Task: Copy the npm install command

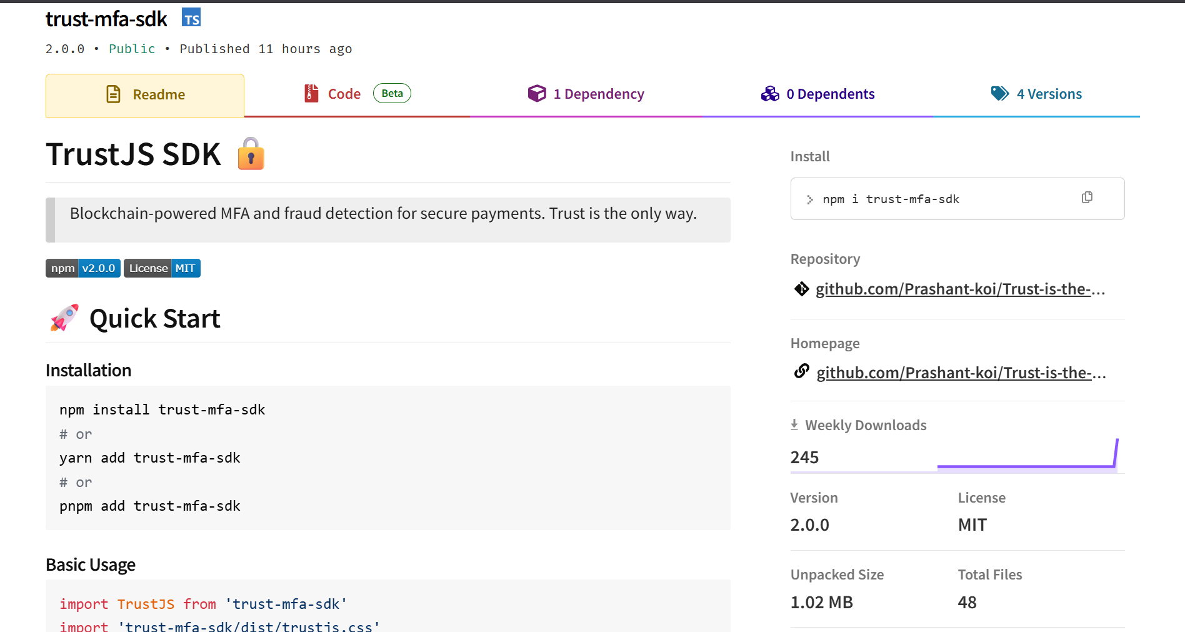Action: 1087,198
